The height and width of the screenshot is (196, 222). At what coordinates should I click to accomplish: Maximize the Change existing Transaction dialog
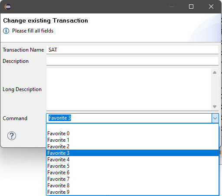click(191, 7)
